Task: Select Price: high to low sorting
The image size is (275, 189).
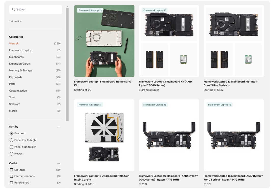Action: click(11, 147)
